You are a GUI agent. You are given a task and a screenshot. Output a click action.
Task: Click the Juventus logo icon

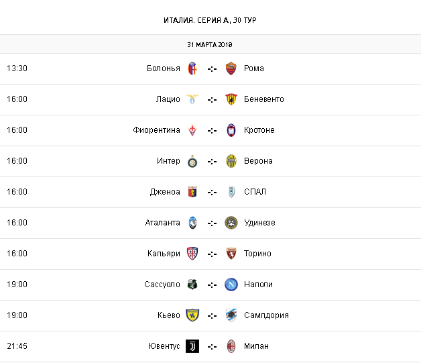pyautogui.click(x=192, y=346)
